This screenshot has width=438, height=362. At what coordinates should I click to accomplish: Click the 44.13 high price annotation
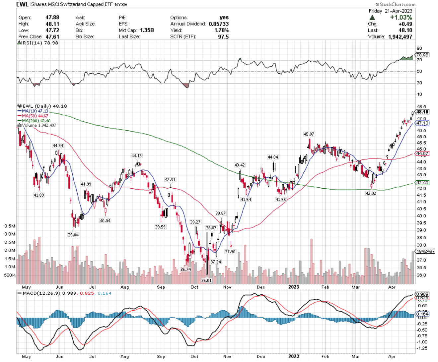coord(136,155)
